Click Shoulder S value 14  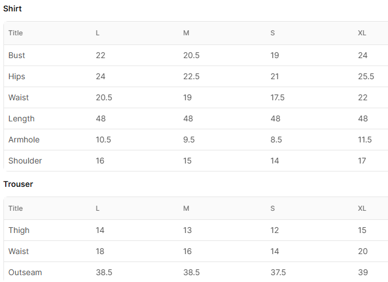tap(274, 161)
